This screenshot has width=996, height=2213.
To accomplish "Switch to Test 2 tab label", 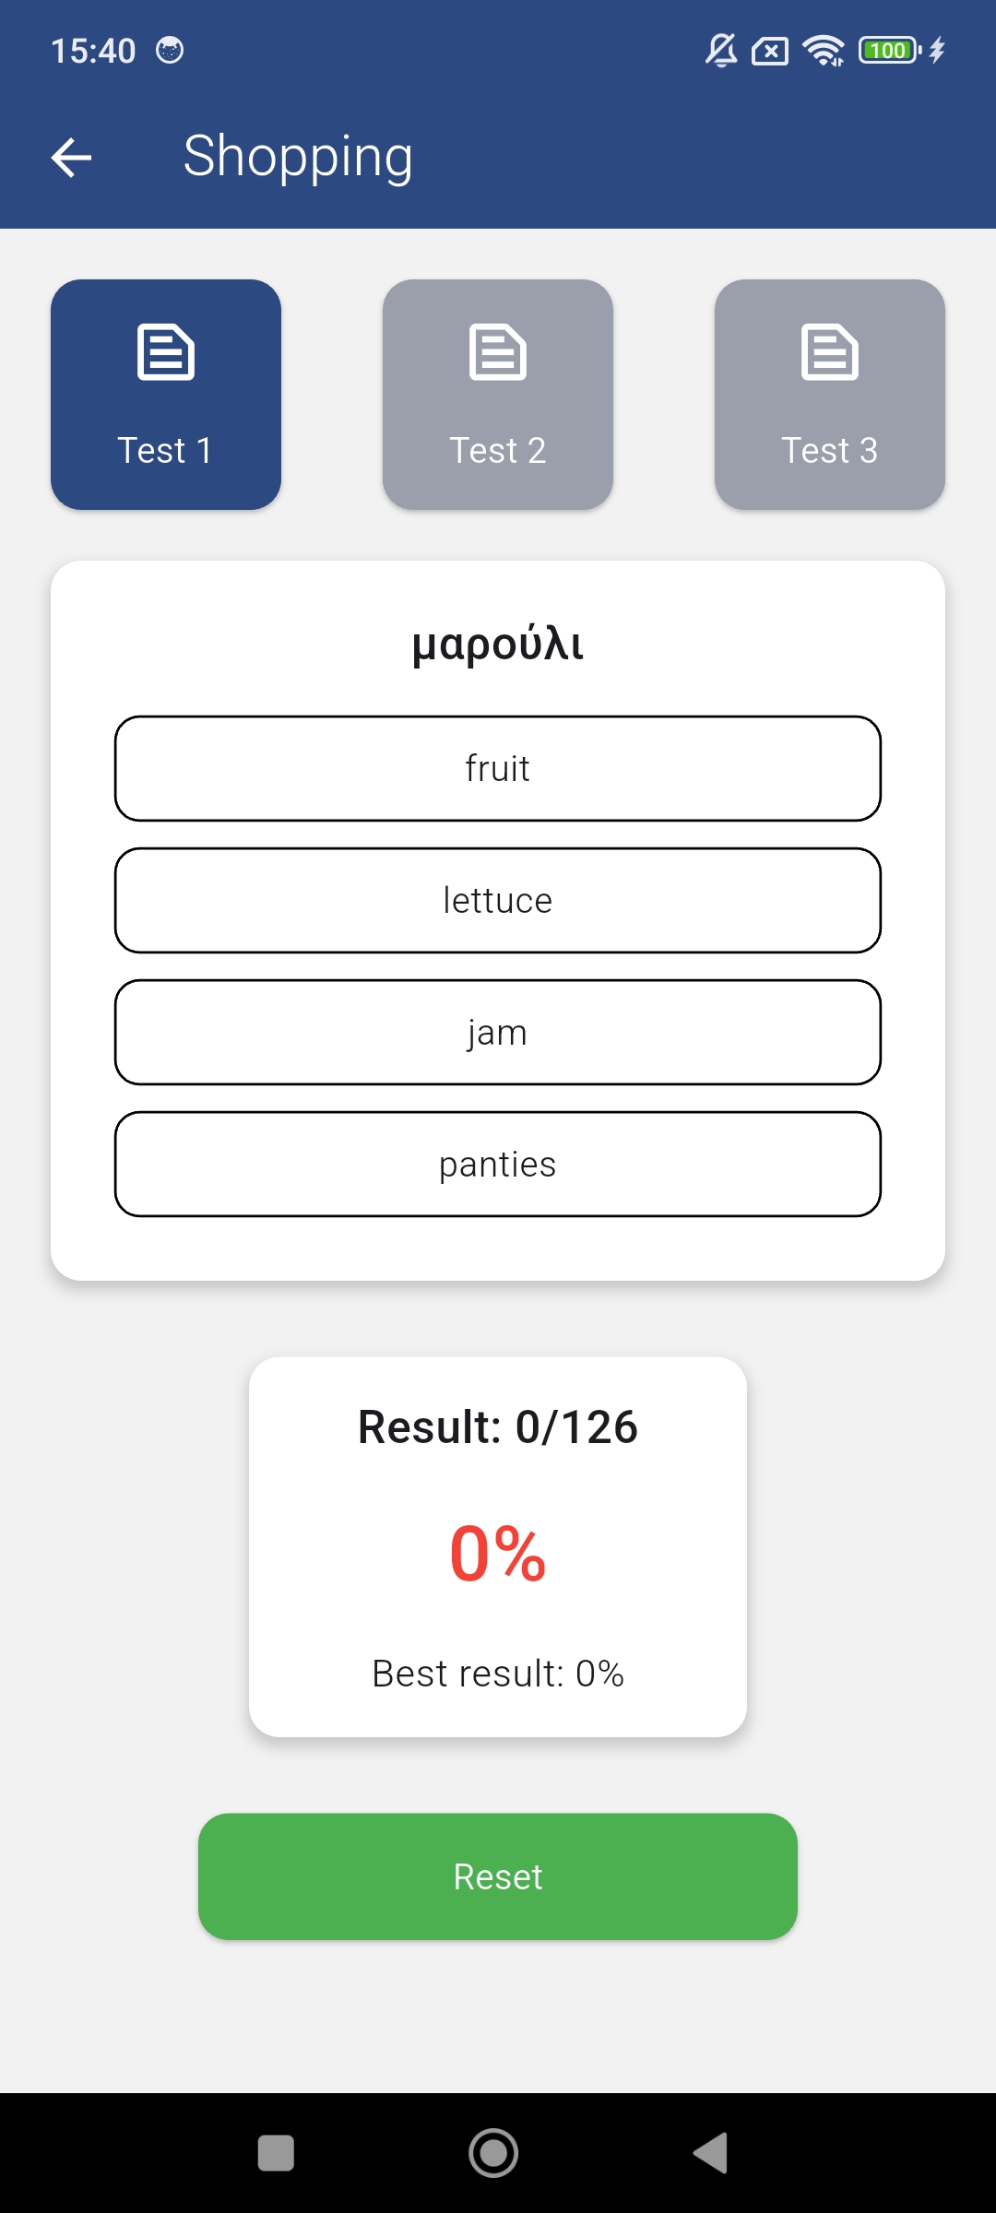I will [x=498, y=451].
